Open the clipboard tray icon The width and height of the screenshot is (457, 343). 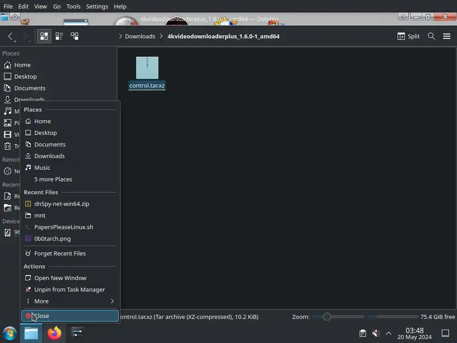(363, 333)
